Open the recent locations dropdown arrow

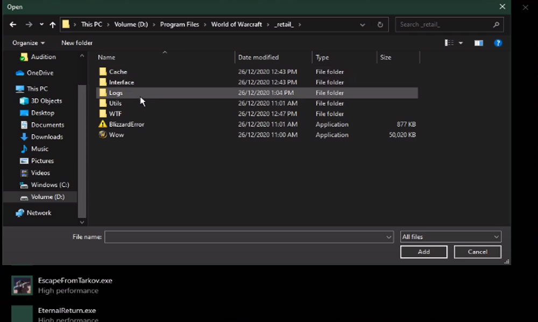click(41, 25)
